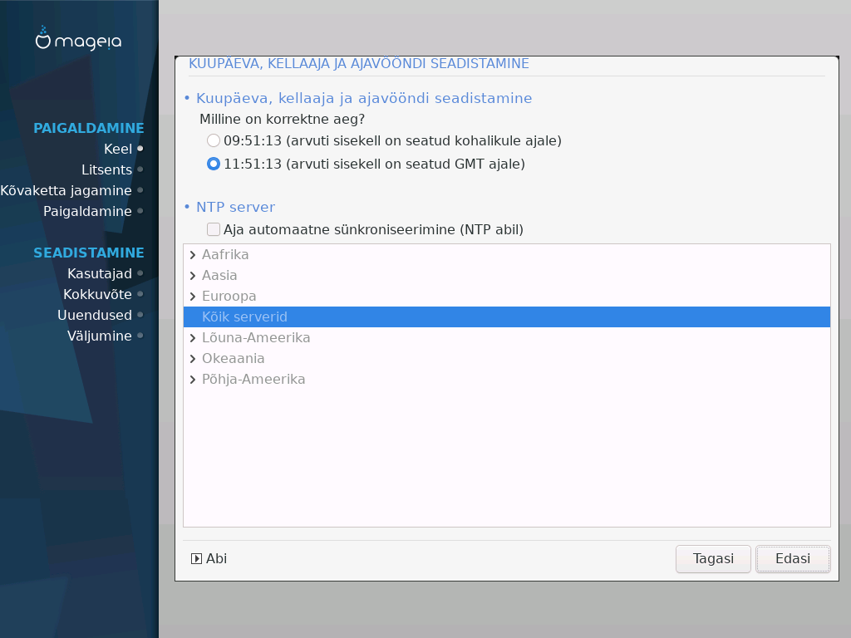
Task: Go back with the Tagasi button
Action: [713, 559]
